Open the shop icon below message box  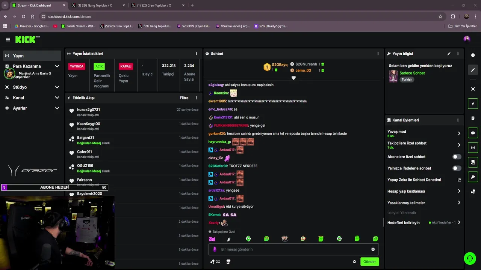tap(228, 262)
